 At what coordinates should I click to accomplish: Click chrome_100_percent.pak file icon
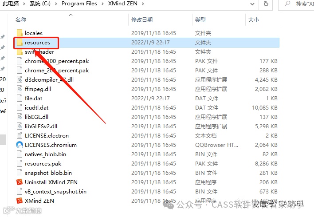coord(20,61)
